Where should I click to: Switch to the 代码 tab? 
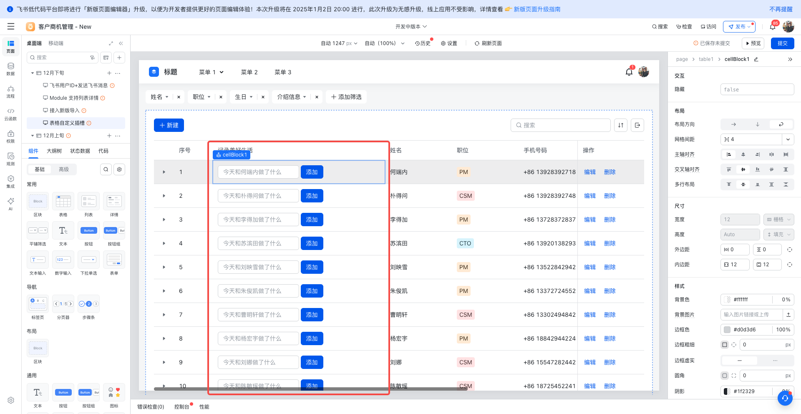click(103, 151)
